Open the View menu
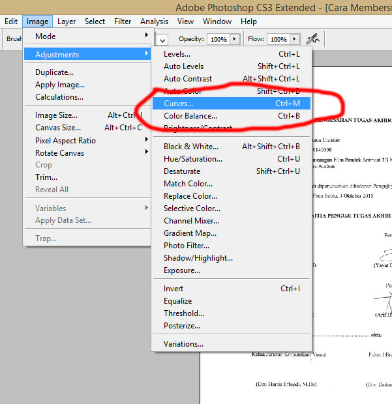 [x=185, y=22]
